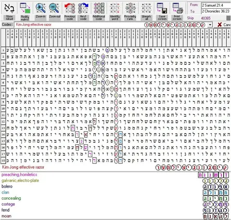Select the bolero code row

115,186
